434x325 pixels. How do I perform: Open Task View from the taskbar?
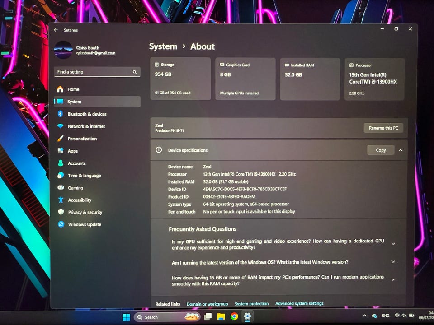tap(208, 317)
